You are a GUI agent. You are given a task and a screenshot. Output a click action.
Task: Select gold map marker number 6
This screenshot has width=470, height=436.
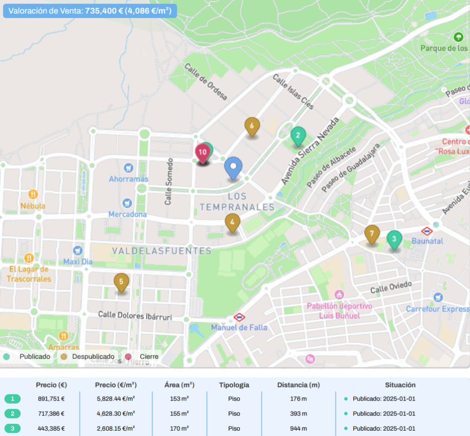click(x=252, y=126)
